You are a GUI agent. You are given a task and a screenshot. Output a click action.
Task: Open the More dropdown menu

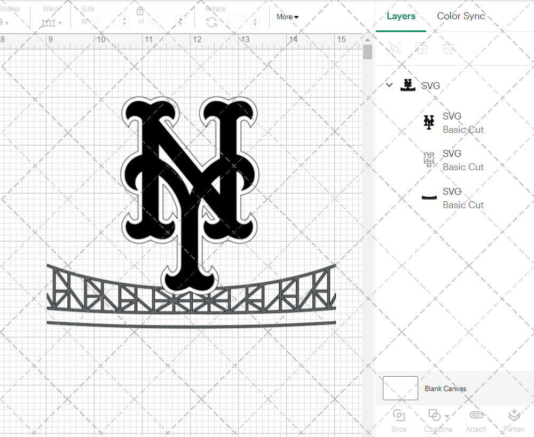287,17
